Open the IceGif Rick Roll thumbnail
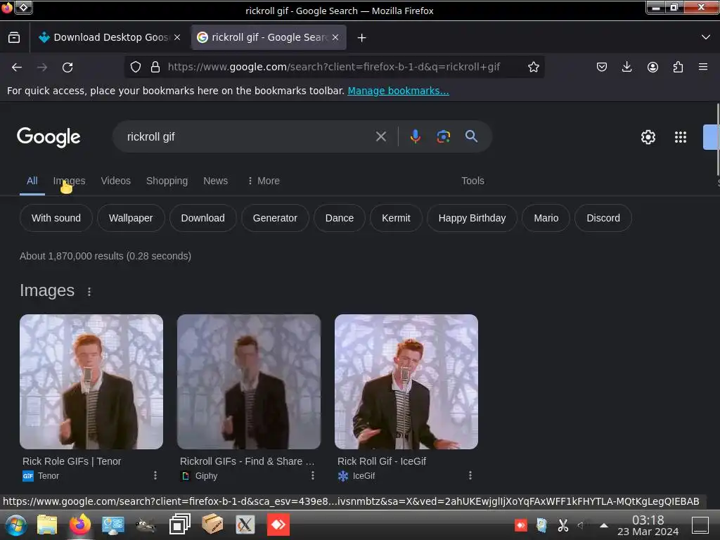Screen dimensions: 720x540 (x=406, y=382)
